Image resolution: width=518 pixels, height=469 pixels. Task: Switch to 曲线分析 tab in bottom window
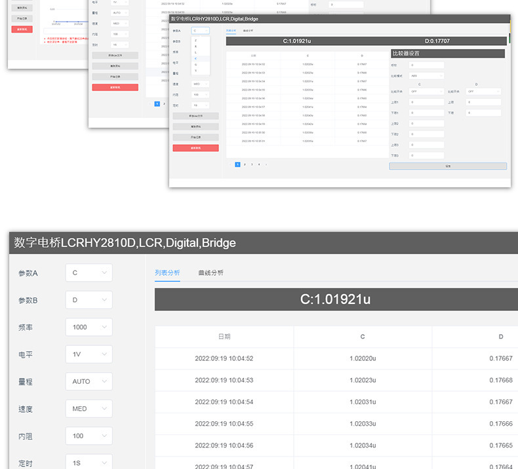coord(210,272)
